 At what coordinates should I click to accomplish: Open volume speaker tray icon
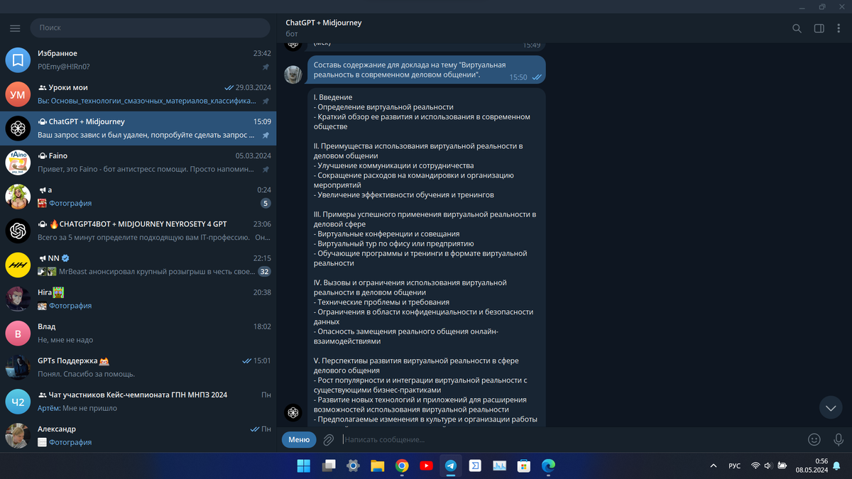point(768,466)
